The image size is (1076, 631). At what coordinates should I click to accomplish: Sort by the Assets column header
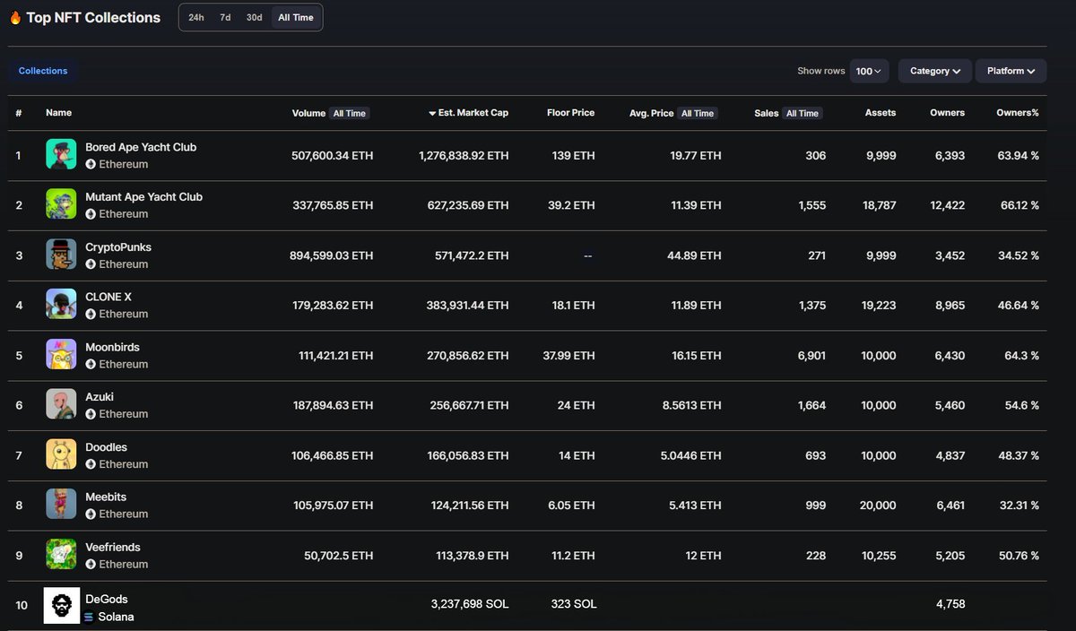coord(881,113)
